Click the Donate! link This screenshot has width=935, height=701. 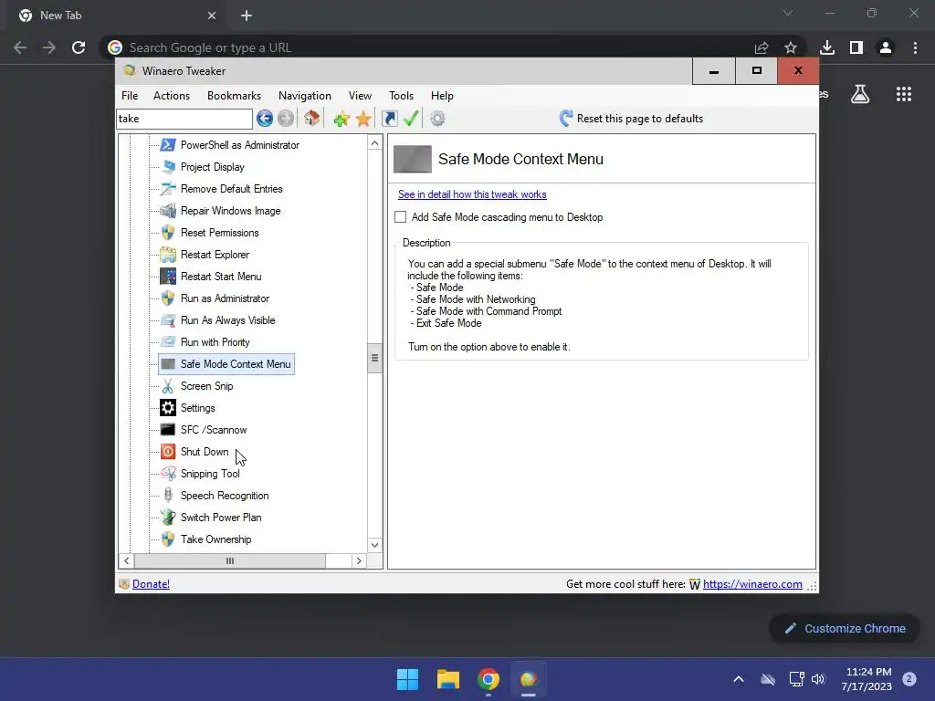(151, 584)
